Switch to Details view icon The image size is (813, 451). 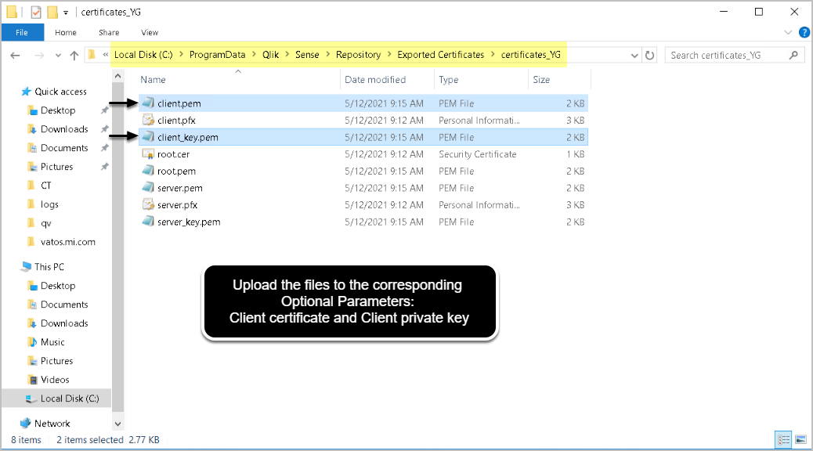[782, 439]
